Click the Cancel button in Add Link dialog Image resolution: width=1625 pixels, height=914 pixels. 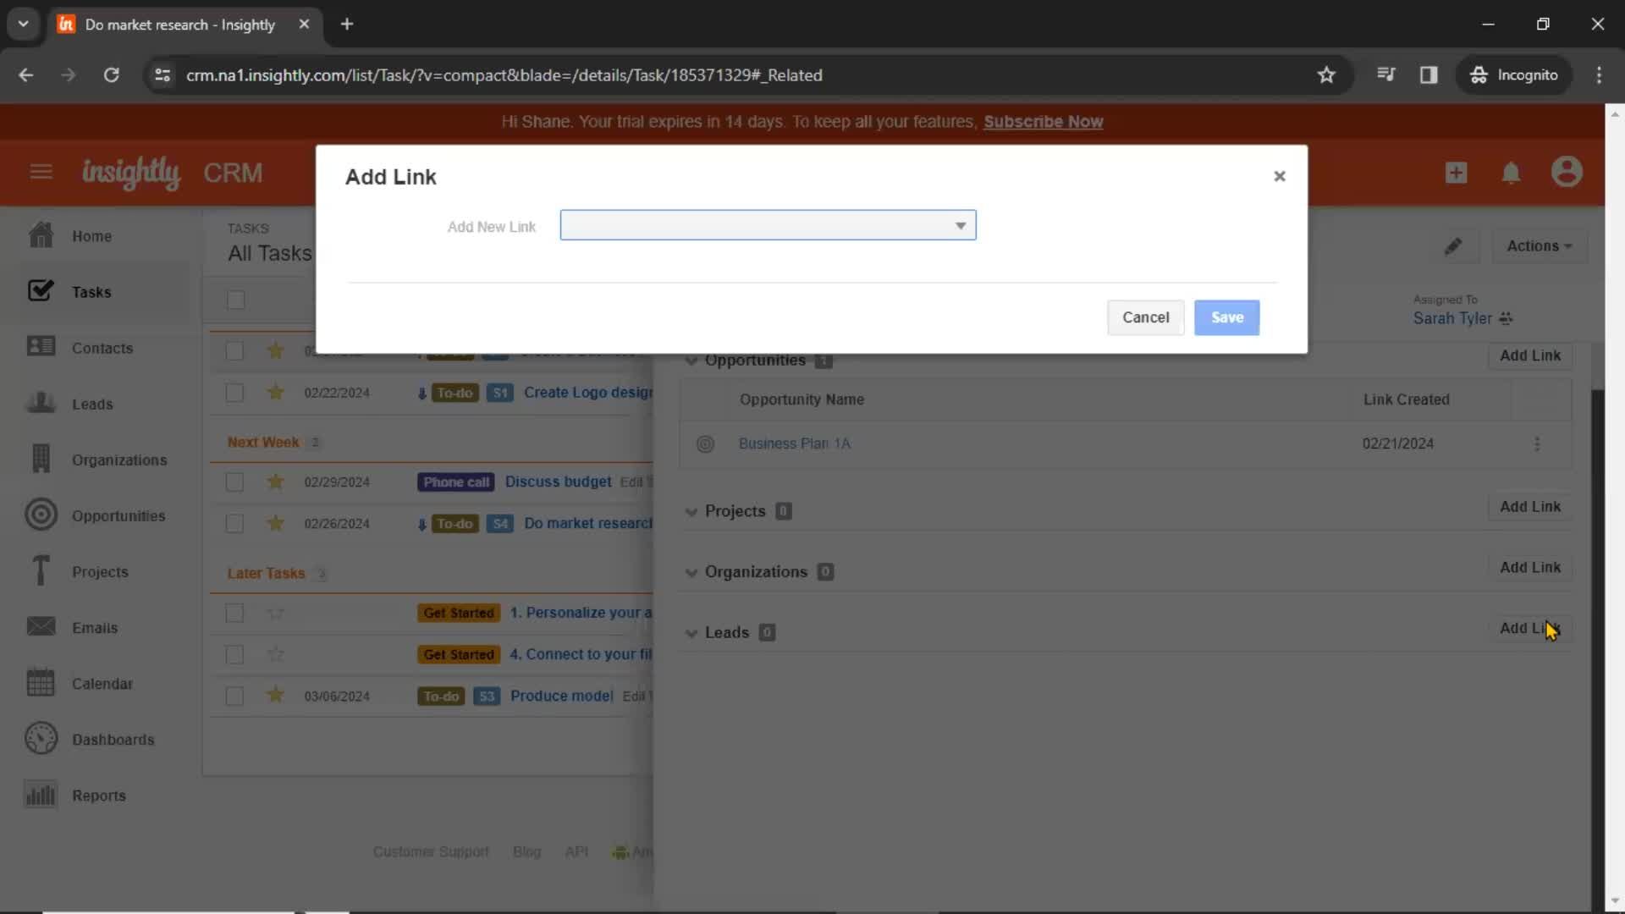point(1146,317)
